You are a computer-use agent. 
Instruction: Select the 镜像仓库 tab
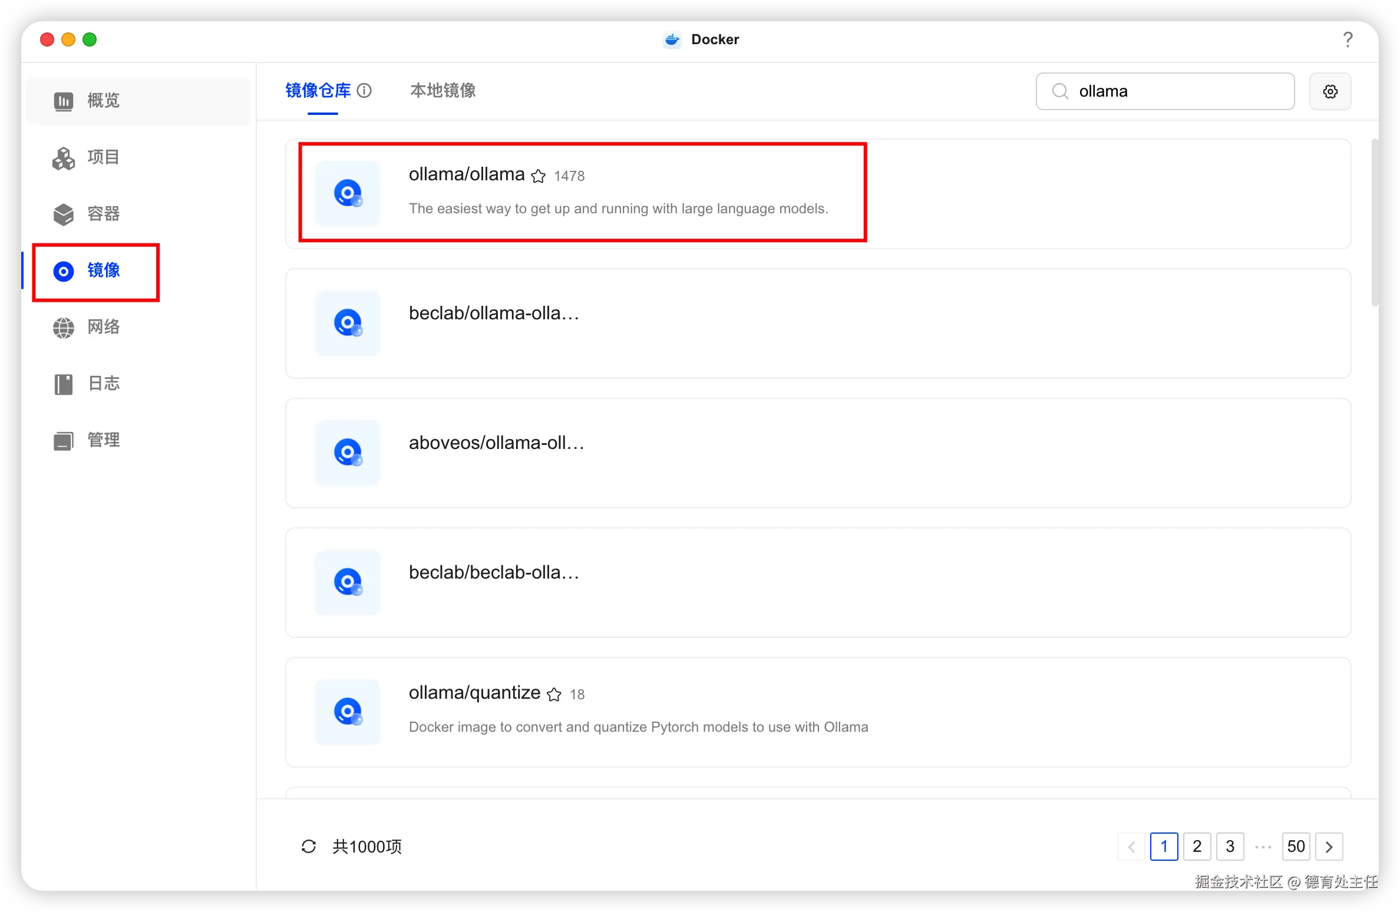318,90
